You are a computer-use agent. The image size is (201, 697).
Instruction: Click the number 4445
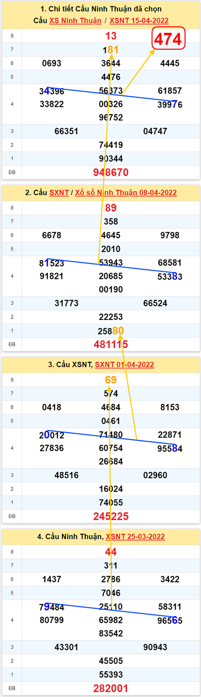click(x=170, y=63)
